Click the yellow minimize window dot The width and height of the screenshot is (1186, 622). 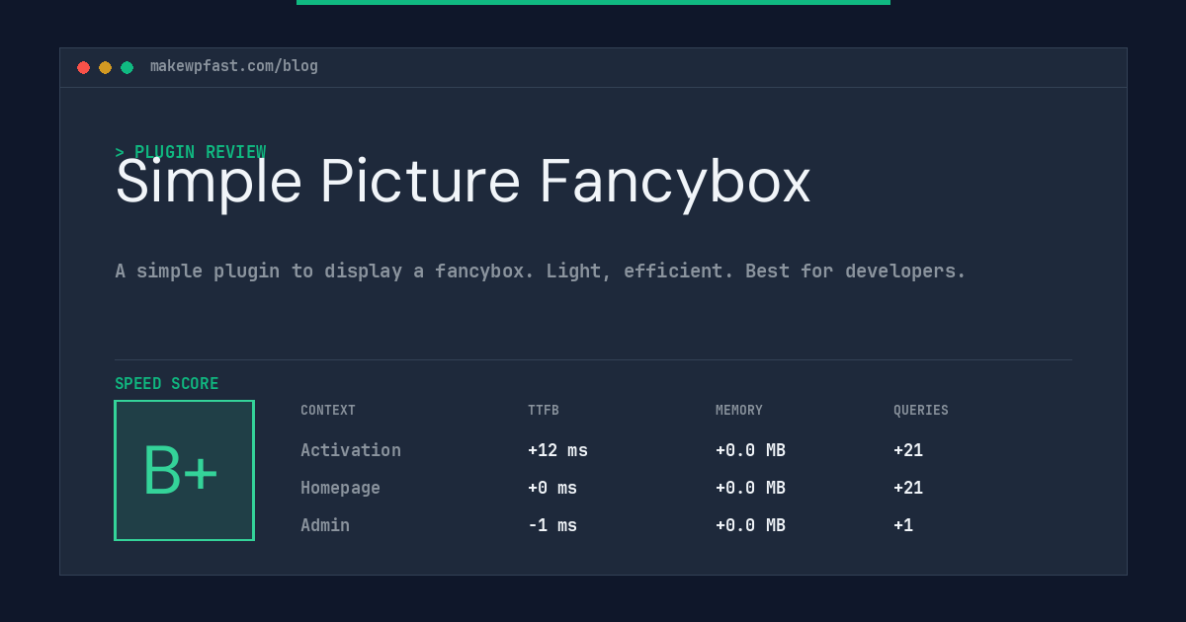105,67
